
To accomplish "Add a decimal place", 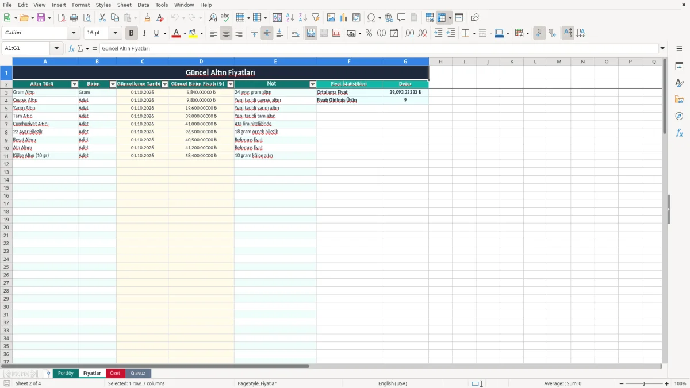I will 409,33.
